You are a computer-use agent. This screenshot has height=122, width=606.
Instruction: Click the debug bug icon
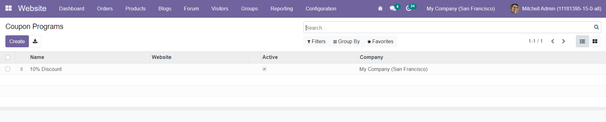click(380, 9)
